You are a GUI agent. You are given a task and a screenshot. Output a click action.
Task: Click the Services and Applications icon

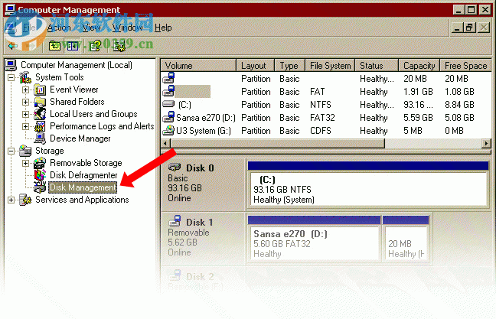25,200
